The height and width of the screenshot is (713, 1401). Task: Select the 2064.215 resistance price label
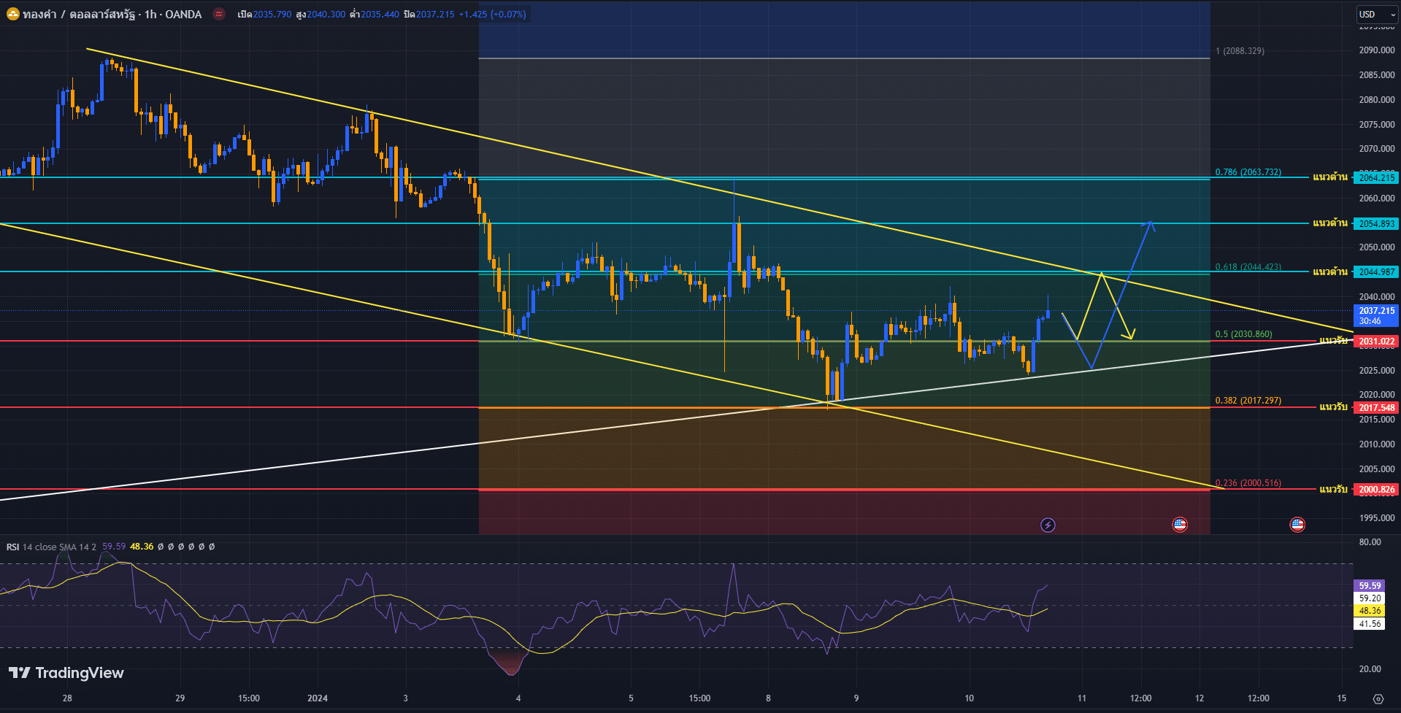1376,177
